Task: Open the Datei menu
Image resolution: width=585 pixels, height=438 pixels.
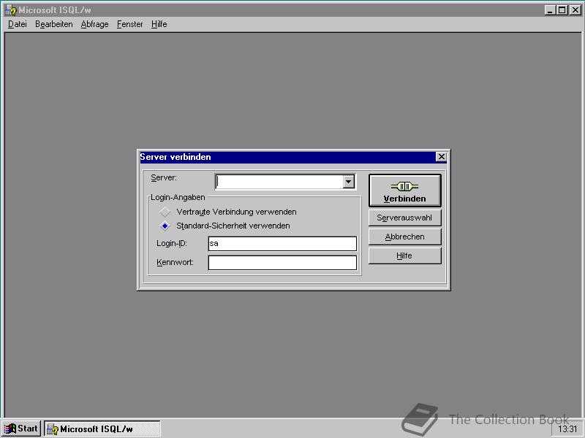Action: click(x=17, y=24)
